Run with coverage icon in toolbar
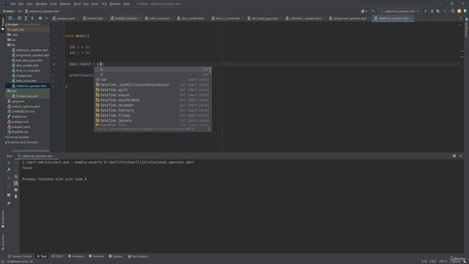The width and height of the screenshot is (469, 264). point(438,11)
